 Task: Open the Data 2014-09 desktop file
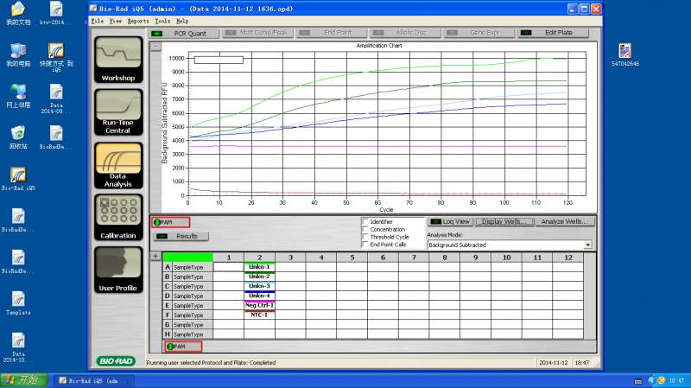[x=56, y=99]
